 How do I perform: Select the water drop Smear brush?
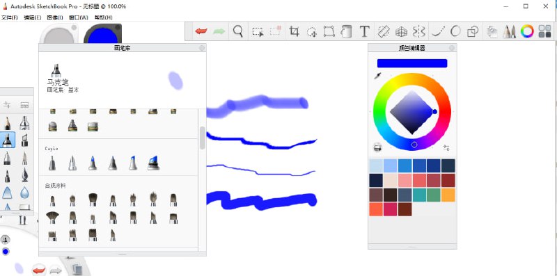click(x=24, y=193)
